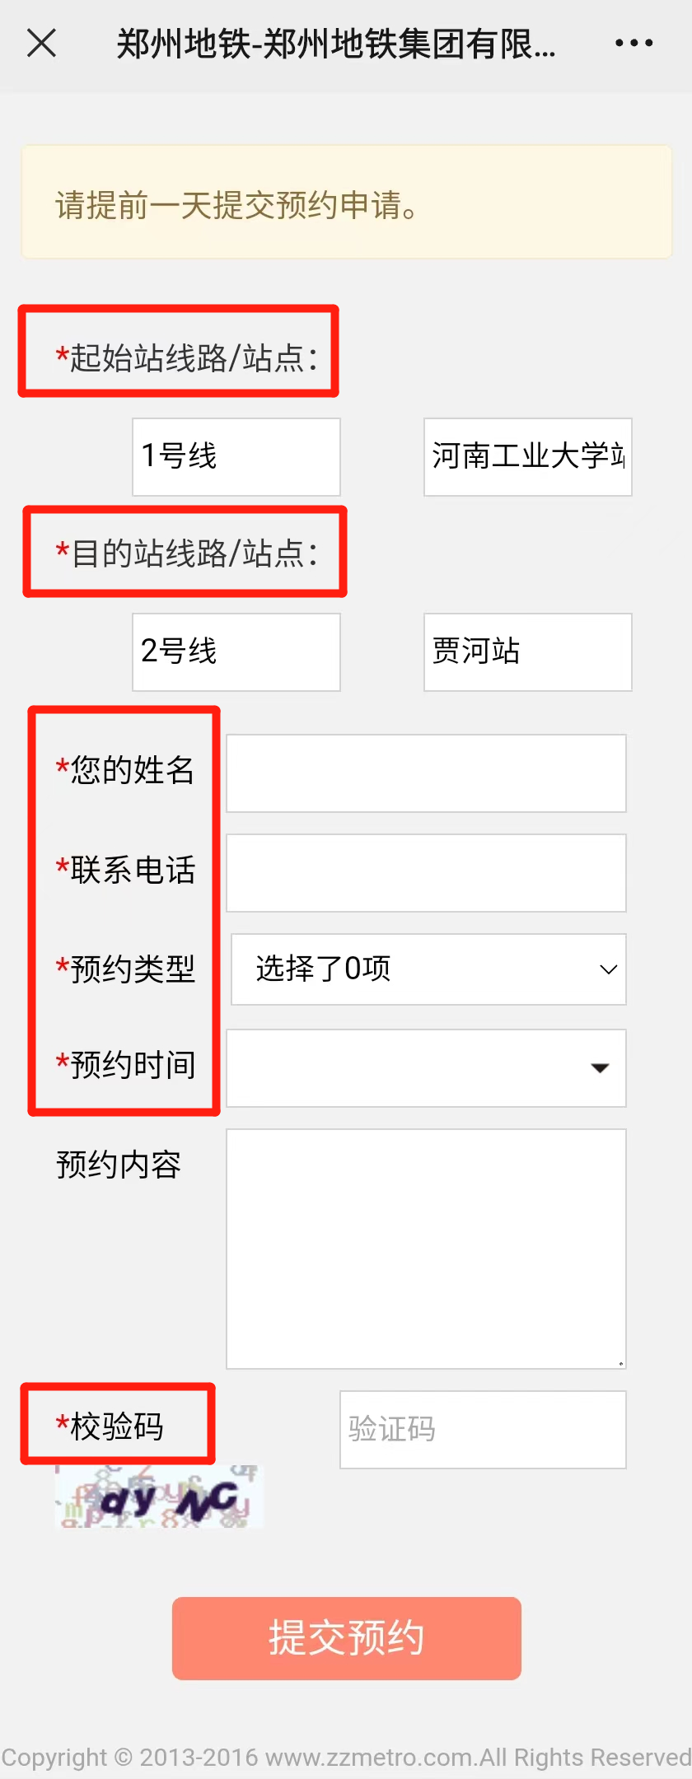Focus the 联系电话 phone input field
This screenshot has width=692, height=1779.
(426, 873)
